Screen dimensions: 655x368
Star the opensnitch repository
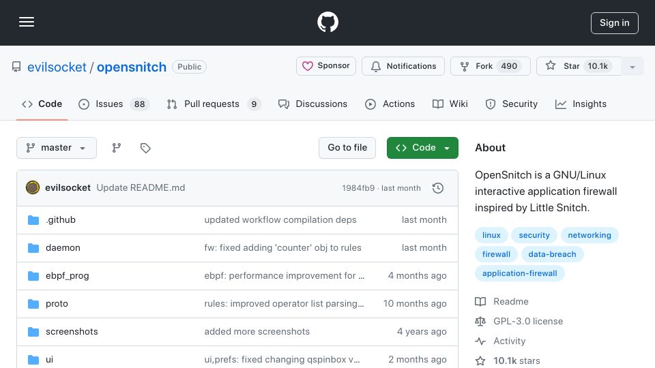pyautogui.click(x=579, y=66)
